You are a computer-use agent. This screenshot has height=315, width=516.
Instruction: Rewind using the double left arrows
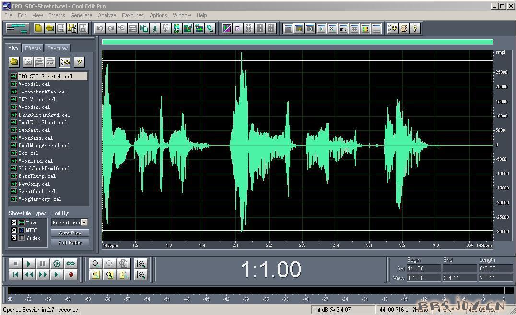pos(29,275)
